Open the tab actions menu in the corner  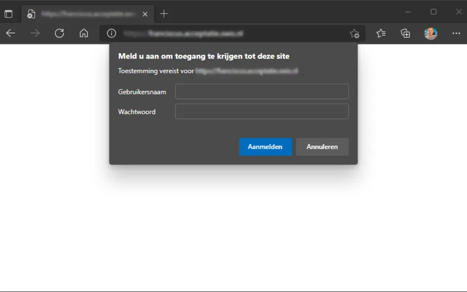pyautogui.click(x=8, y=13)
